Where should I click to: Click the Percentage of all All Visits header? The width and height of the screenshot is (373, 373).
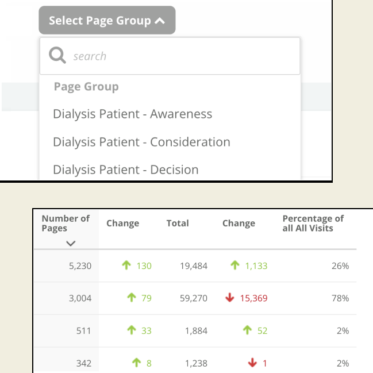[313, 223]
